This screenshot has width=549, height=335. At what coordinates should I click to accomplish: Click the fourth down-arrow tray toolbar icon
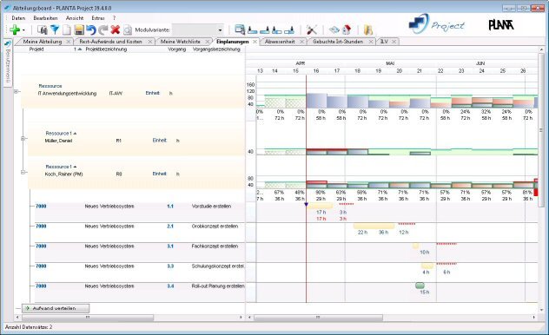click(x=289, y=30)
